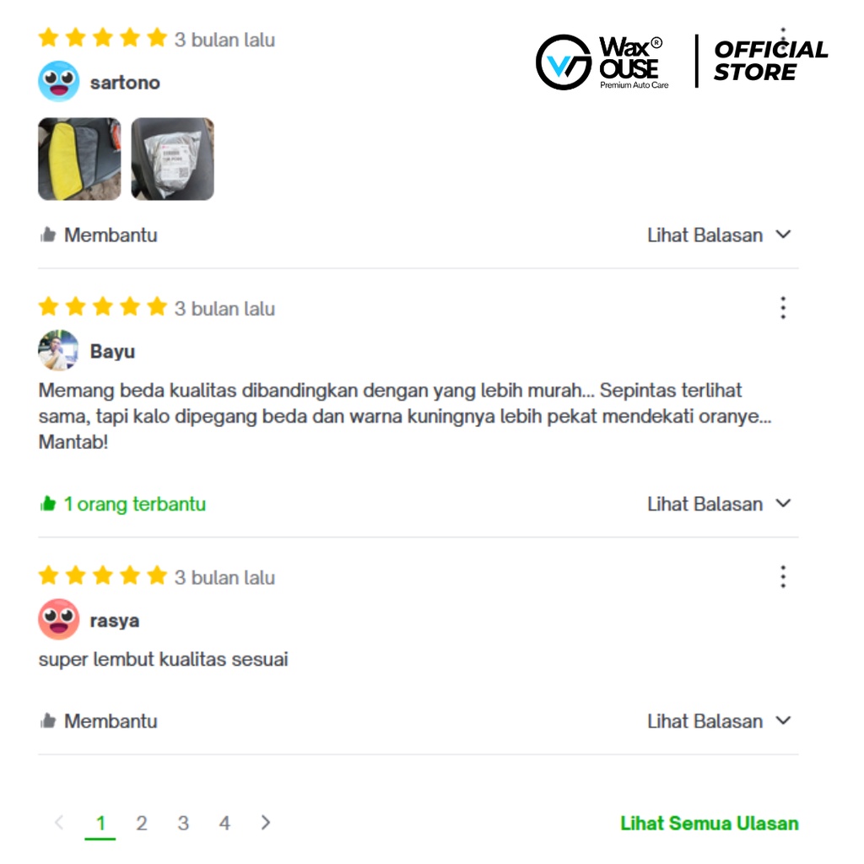
Task: Go to next reviews page arrow
Action: 266,822
